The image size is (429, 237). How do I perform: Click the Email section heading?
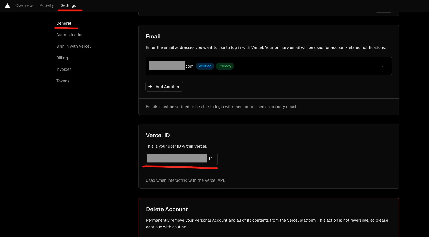[x=153, y=36]
